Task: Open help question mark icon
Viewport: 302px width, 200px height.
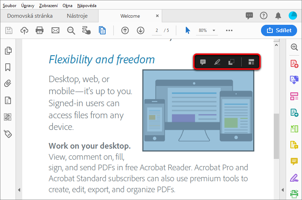Action: pyautogui.click(x=263, y=16)
